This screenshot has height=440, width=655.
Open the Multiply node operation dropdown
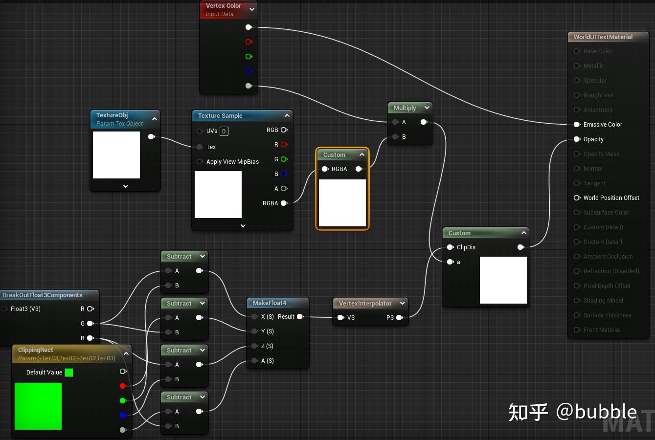coord(427,108)
